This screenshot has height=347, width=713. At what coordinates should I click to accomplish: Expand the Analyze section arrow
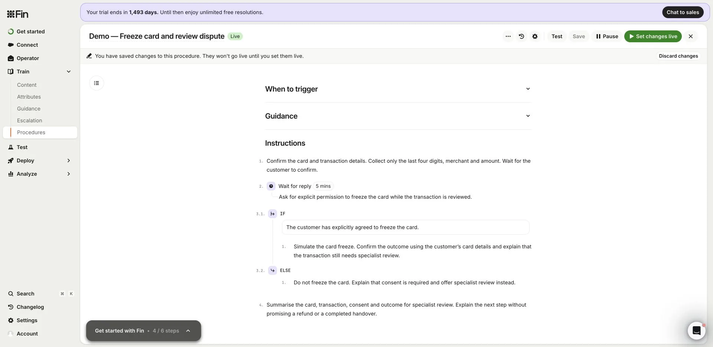(x=69, y=174)
